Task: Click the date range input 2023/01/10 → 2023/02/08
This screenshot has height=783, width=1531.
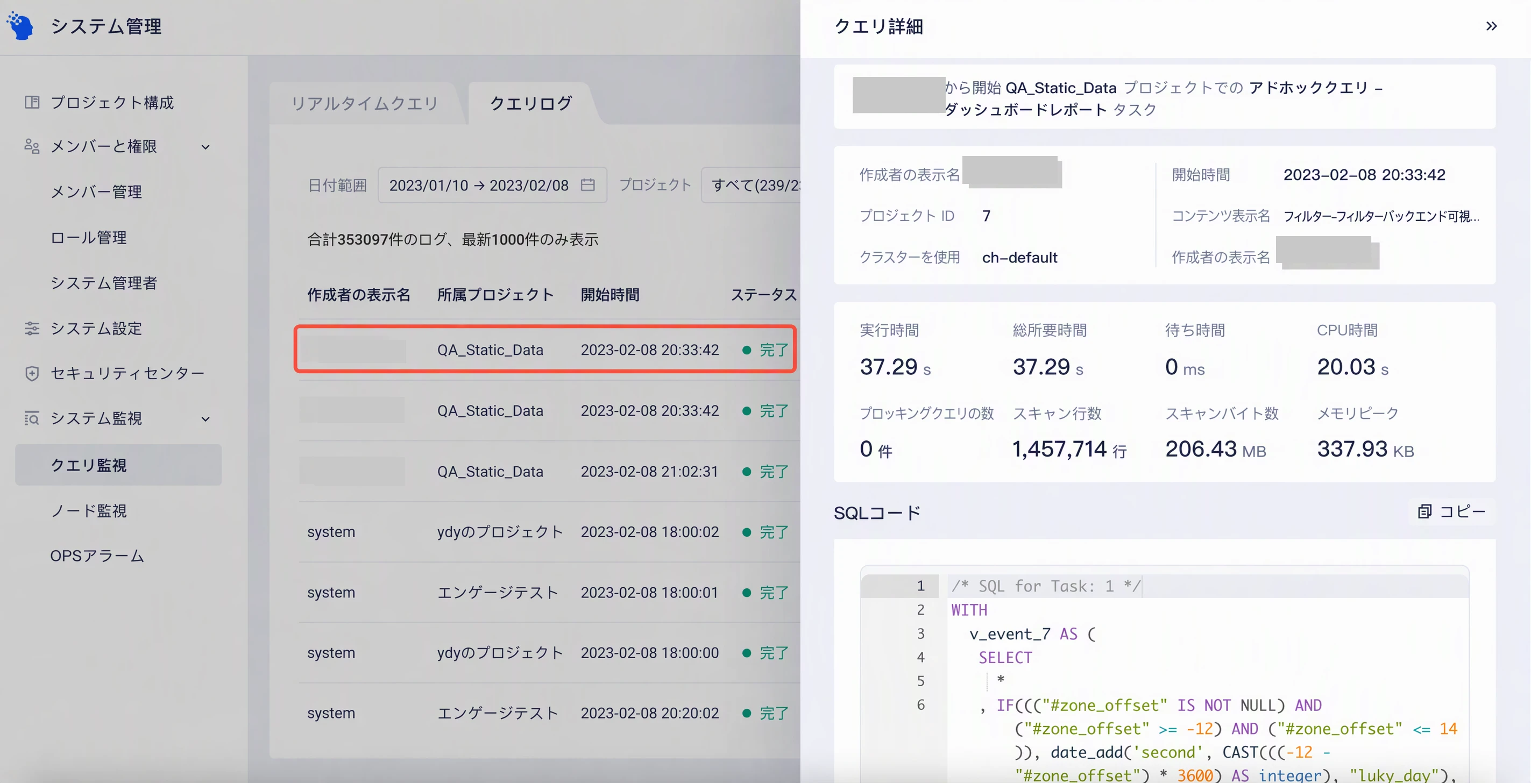Action: click(492, 185)
